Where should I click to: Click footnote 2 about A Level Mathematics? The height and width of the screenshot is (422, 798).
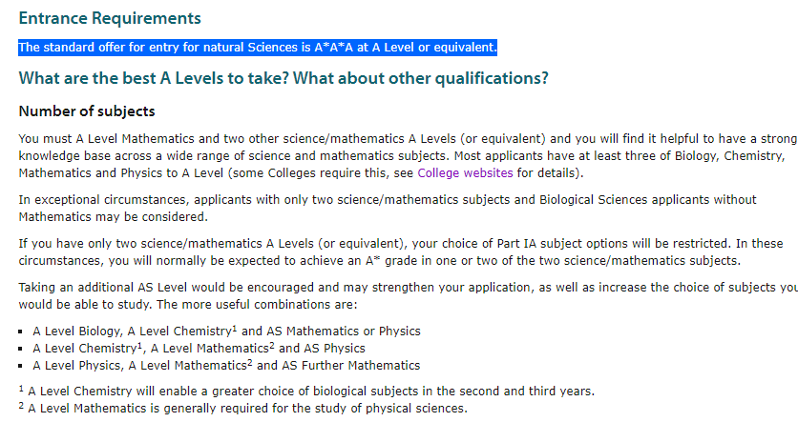(243, 409)
